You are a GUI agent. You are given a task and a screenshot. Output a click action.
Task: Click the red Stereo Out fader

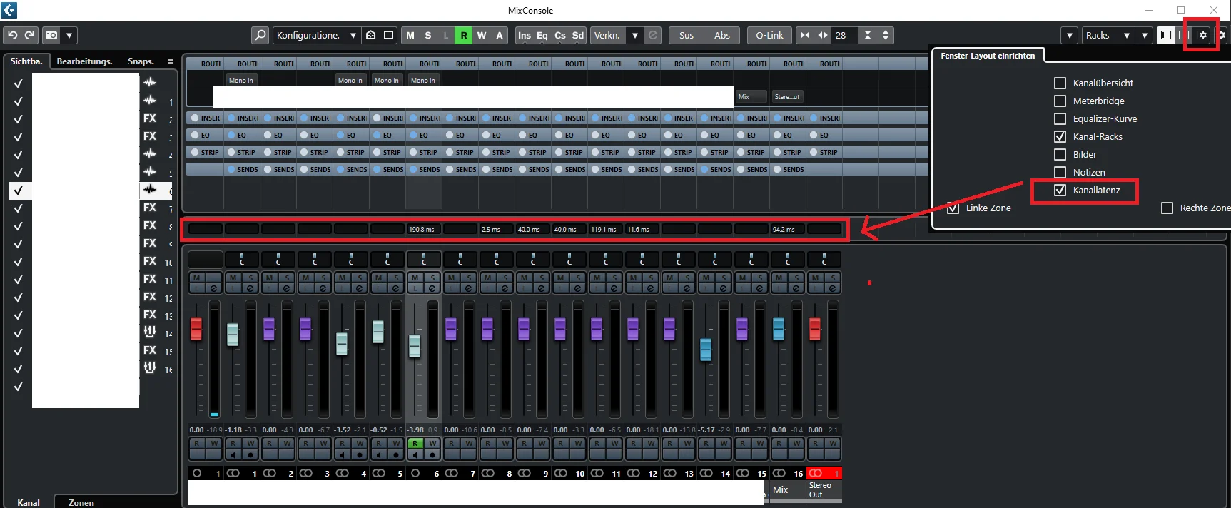tap(814, 329)
